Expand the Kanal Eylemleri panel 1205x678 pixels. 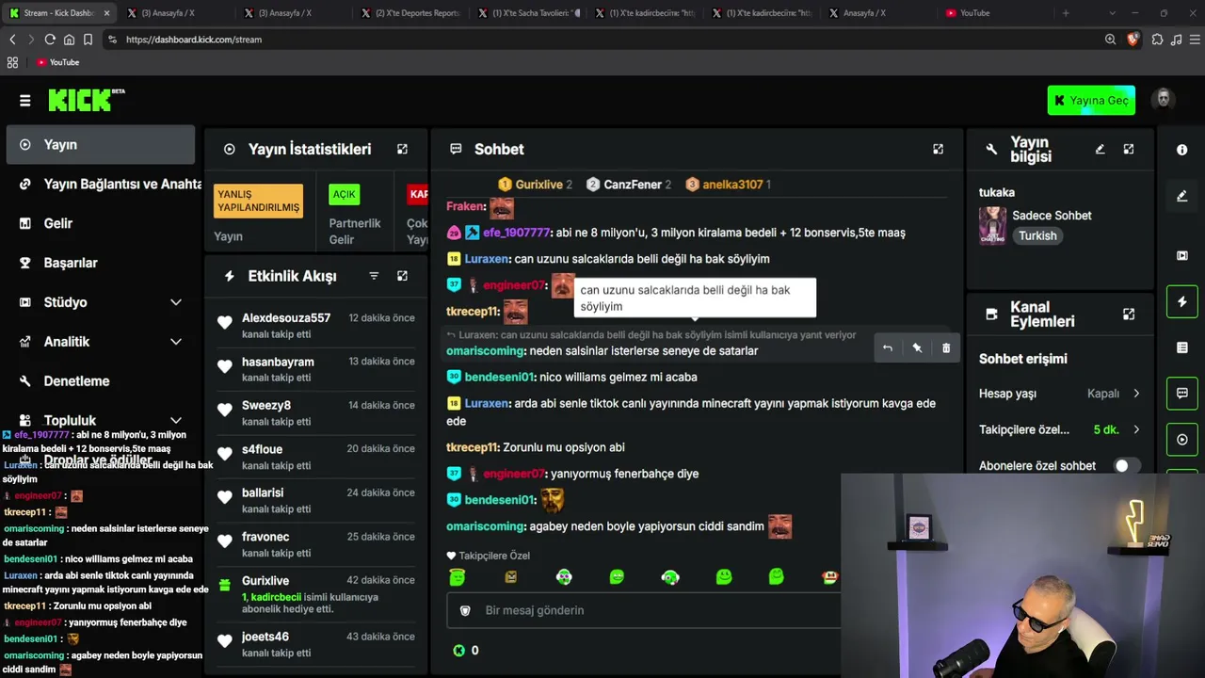pyautogui.click(x=1129, y=315)
